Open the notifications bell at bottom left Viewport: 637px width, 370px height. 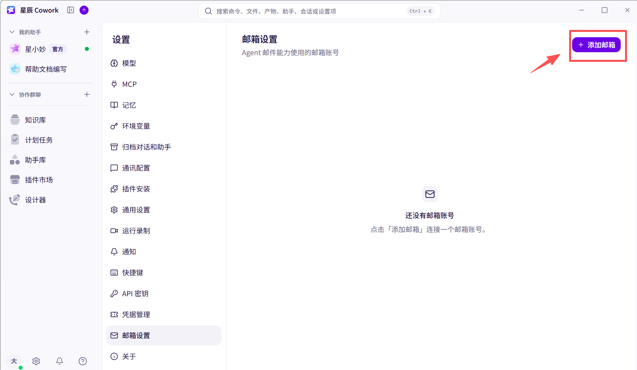(60, 361)
